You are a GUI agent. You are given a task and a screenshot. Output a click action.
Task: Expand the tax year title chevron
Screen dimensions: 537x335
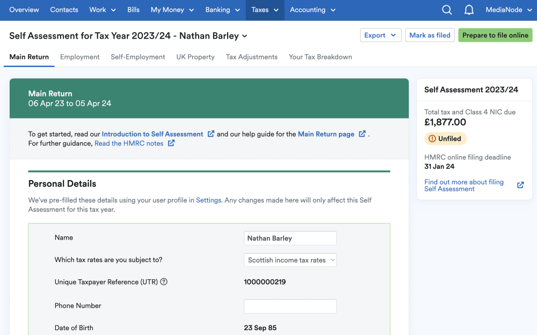[245, 36]
